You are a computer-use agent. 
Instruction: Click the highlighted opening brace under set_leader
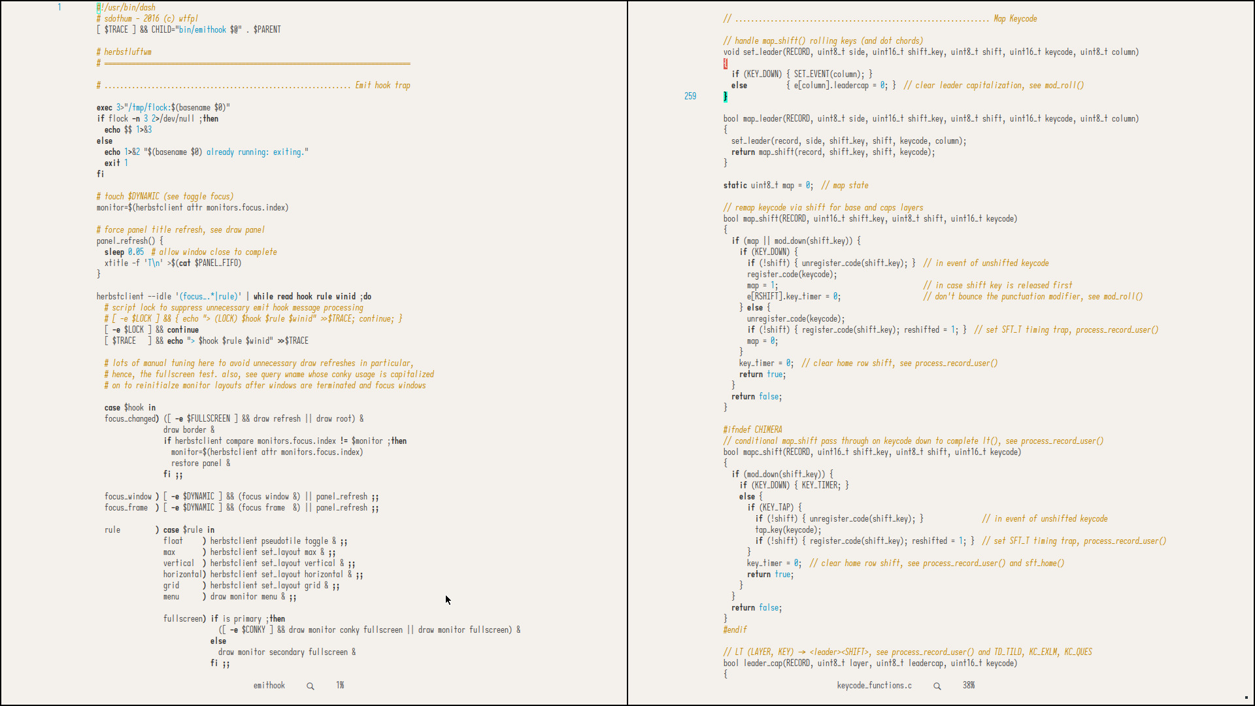(x=726, y=63)
